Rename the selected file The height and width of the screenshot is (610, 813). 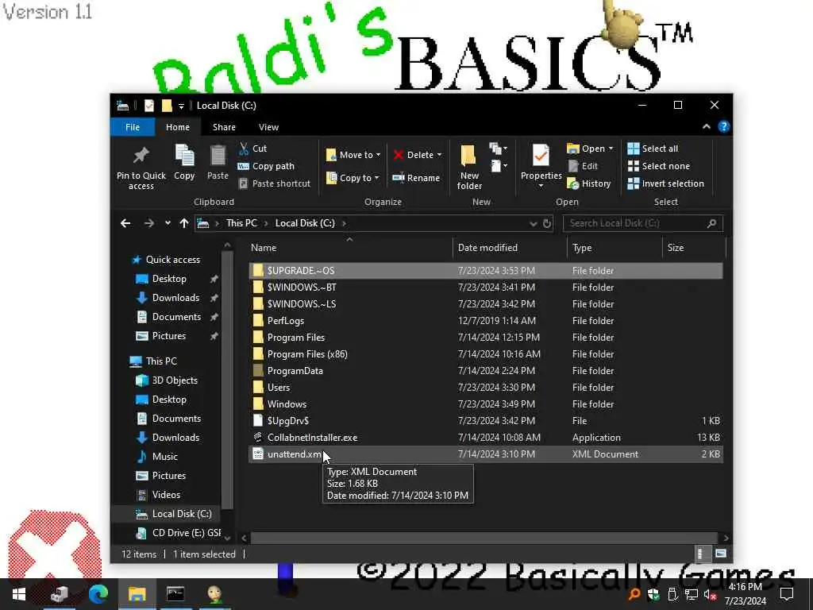point(416,178)
